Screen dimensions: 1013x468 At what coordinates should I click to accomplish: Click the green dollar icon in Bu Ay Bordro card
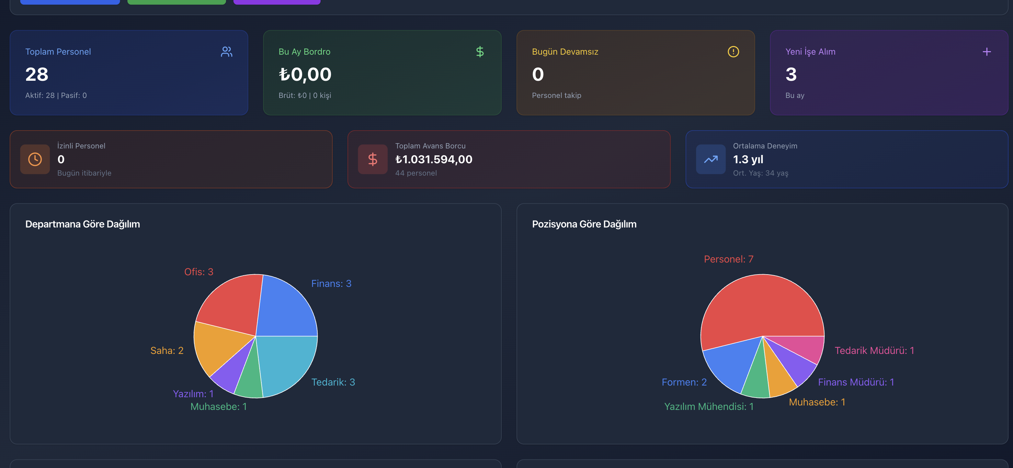tap(480, 52)
